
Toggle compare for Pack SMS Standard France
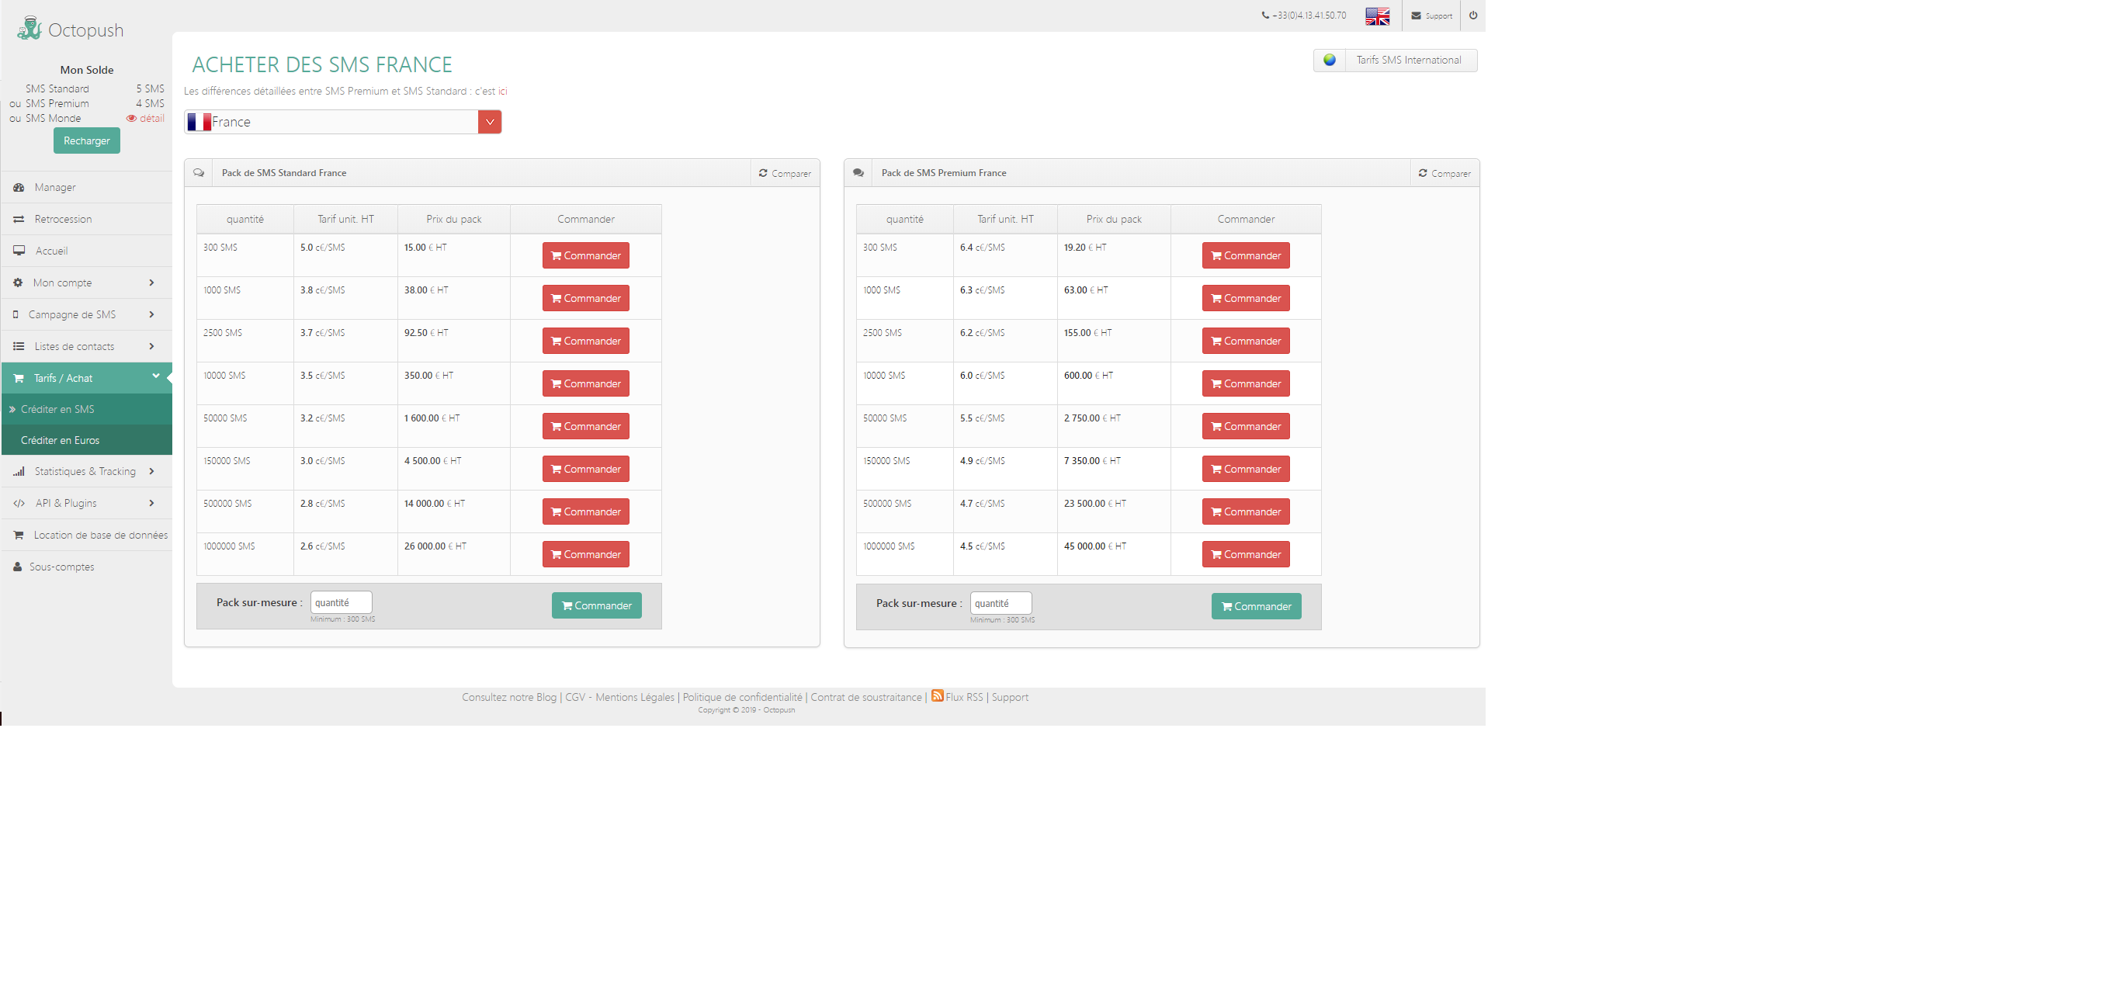(x=785, y=172)
